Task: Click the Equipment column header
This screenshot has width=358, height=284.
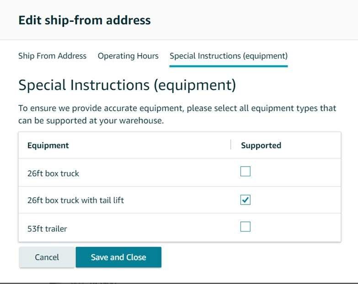Action: 48,146
